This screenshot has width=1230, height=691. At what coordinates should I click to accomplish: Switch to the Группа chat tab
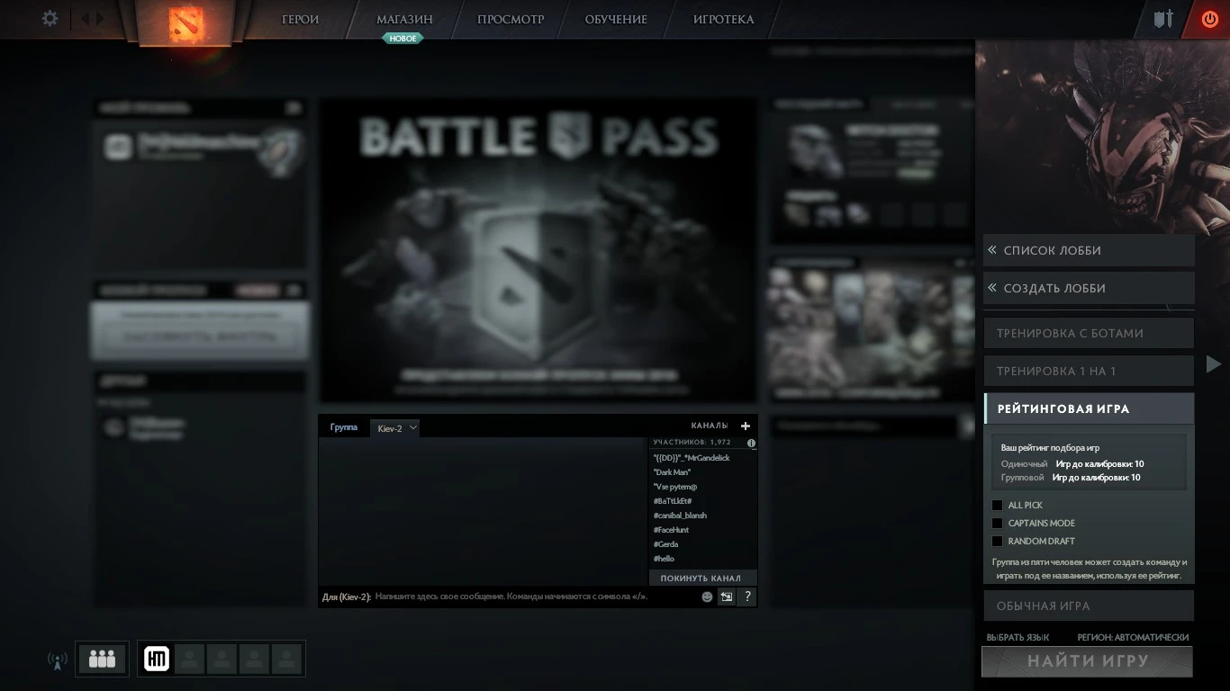[344, 427]
